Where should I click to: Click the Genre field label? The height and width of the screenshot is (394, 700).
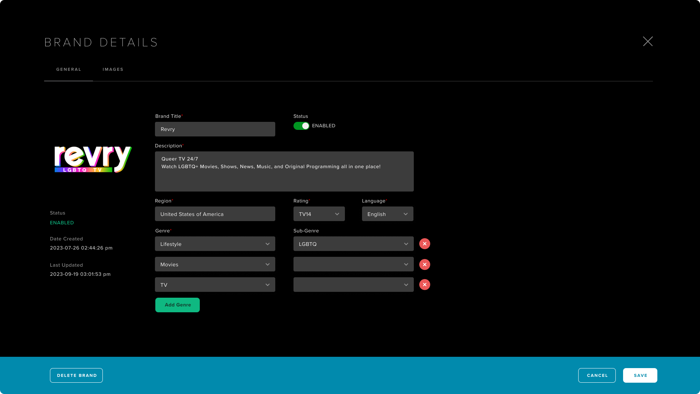[163, 231]
